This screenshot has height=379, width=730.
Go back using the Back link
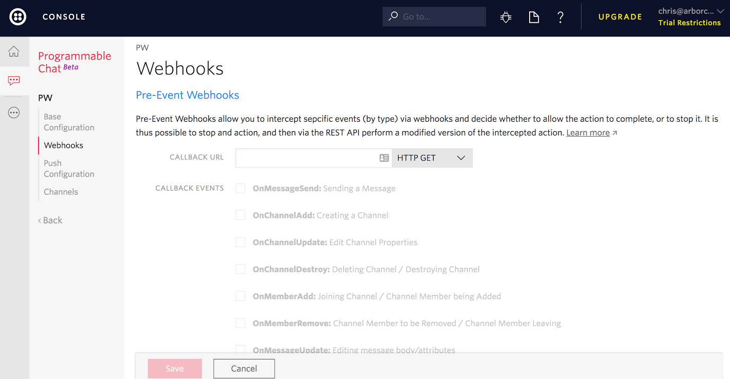(50, 220)
